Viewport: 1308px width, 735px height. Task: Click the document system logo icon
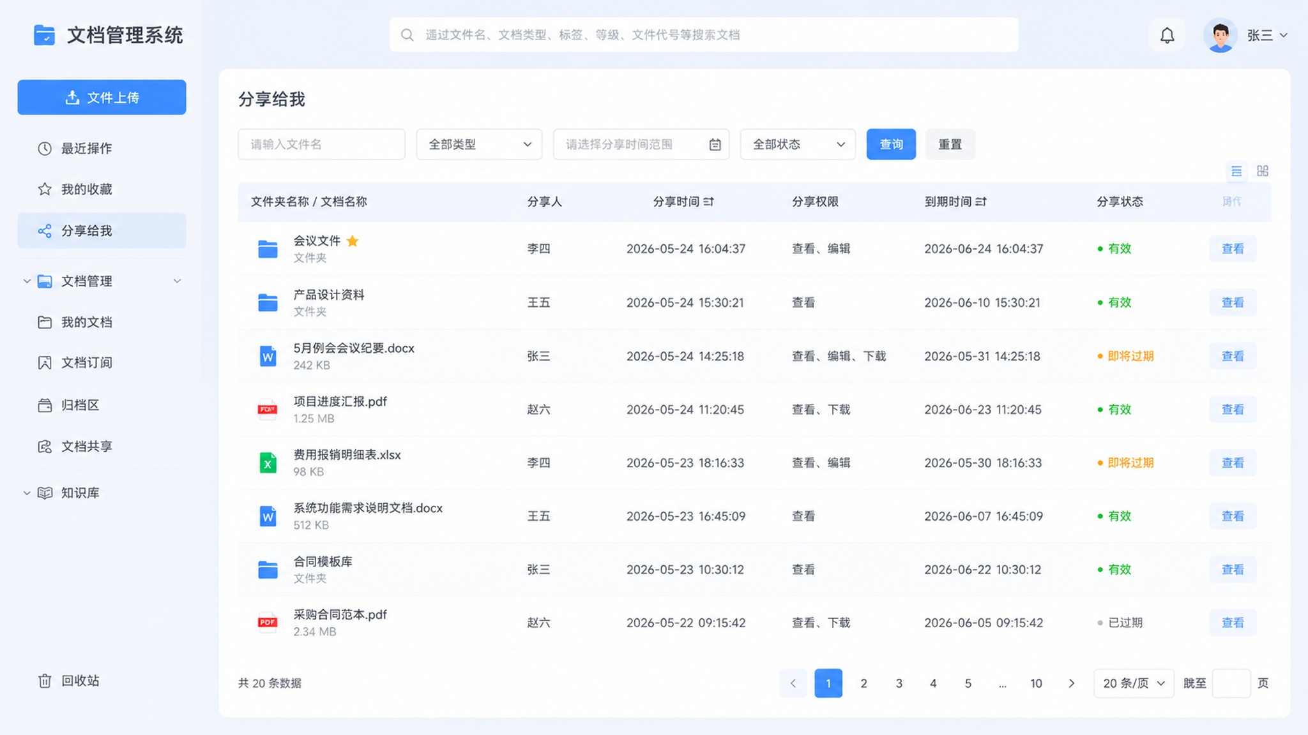point(44,34)
